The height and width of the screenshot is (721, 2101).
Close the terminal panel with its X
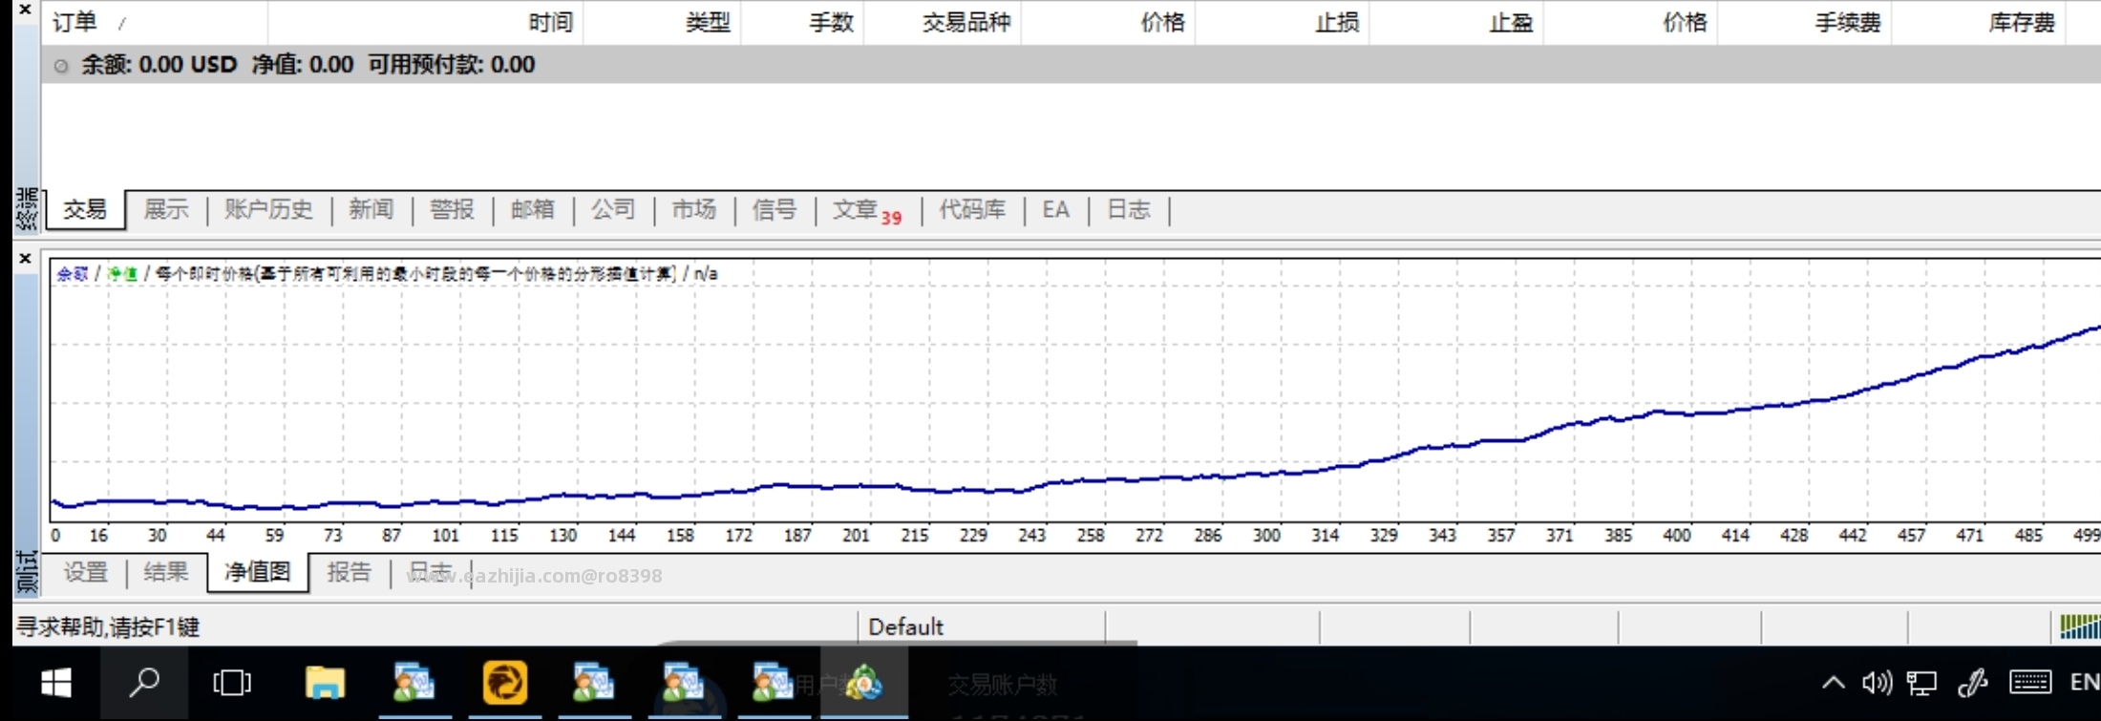click(x=26, y=10)
